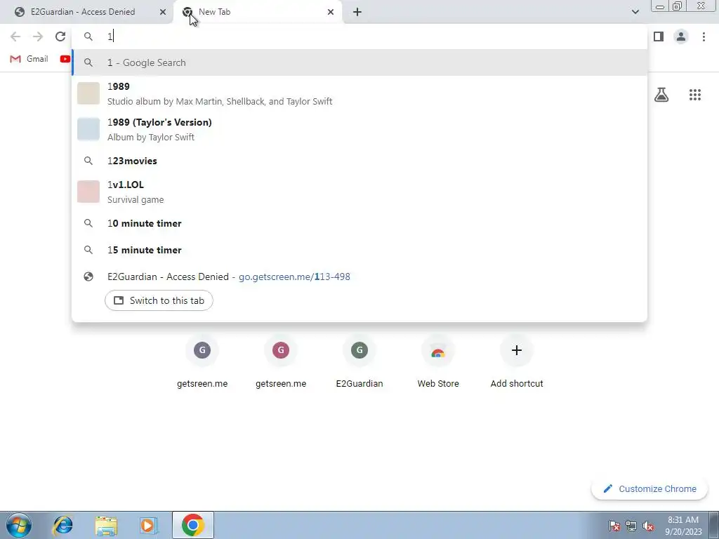Select the '15 minute timer' suggestion

[x=359, y=250]
